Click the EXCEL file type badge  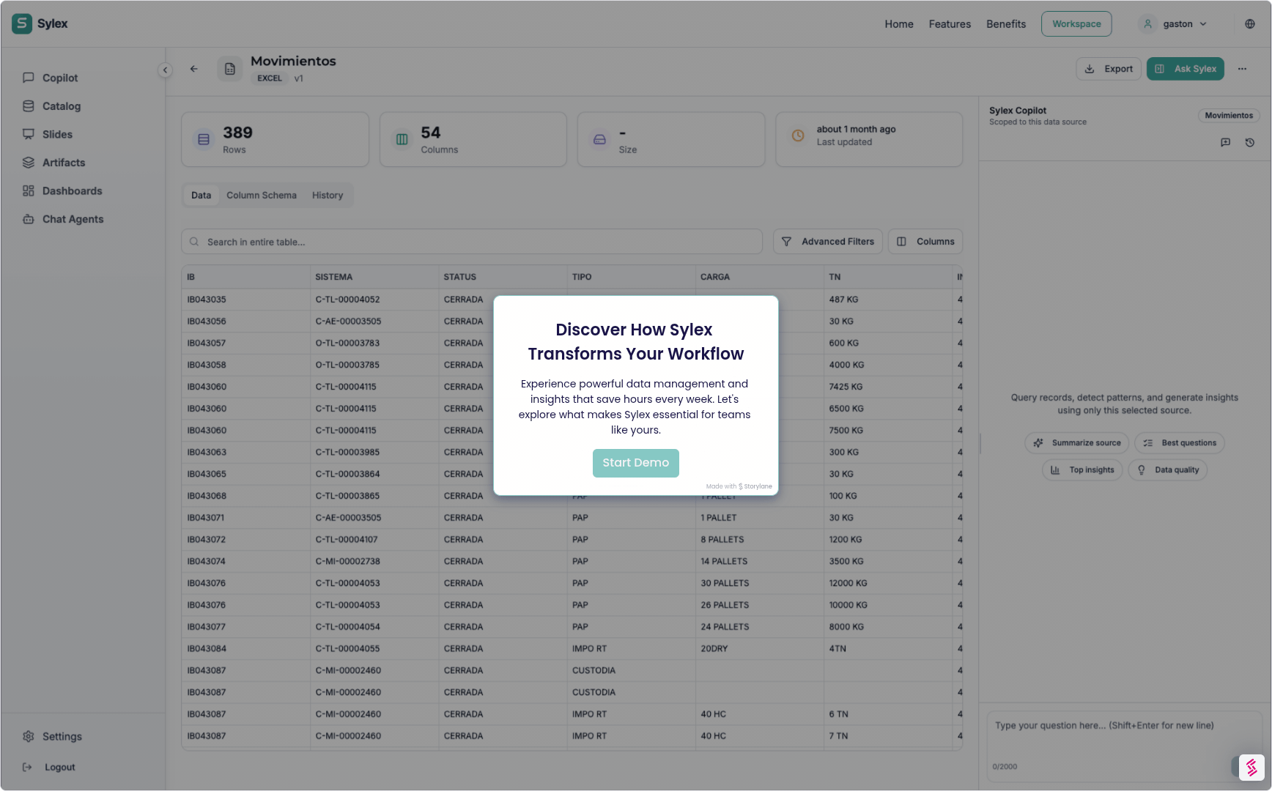(x=269, y=78)
